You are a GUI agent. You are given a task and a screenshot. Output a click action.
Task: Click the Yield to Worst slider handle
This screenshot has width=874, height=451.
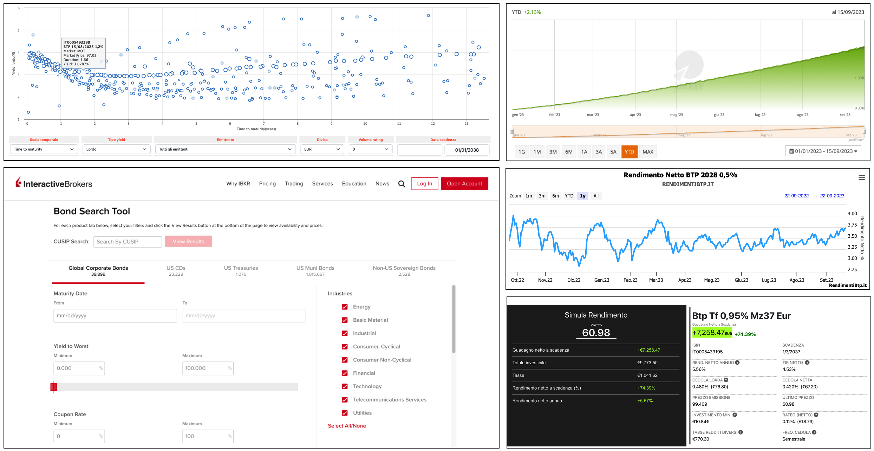pyautogui.click(x=54, y=387)
